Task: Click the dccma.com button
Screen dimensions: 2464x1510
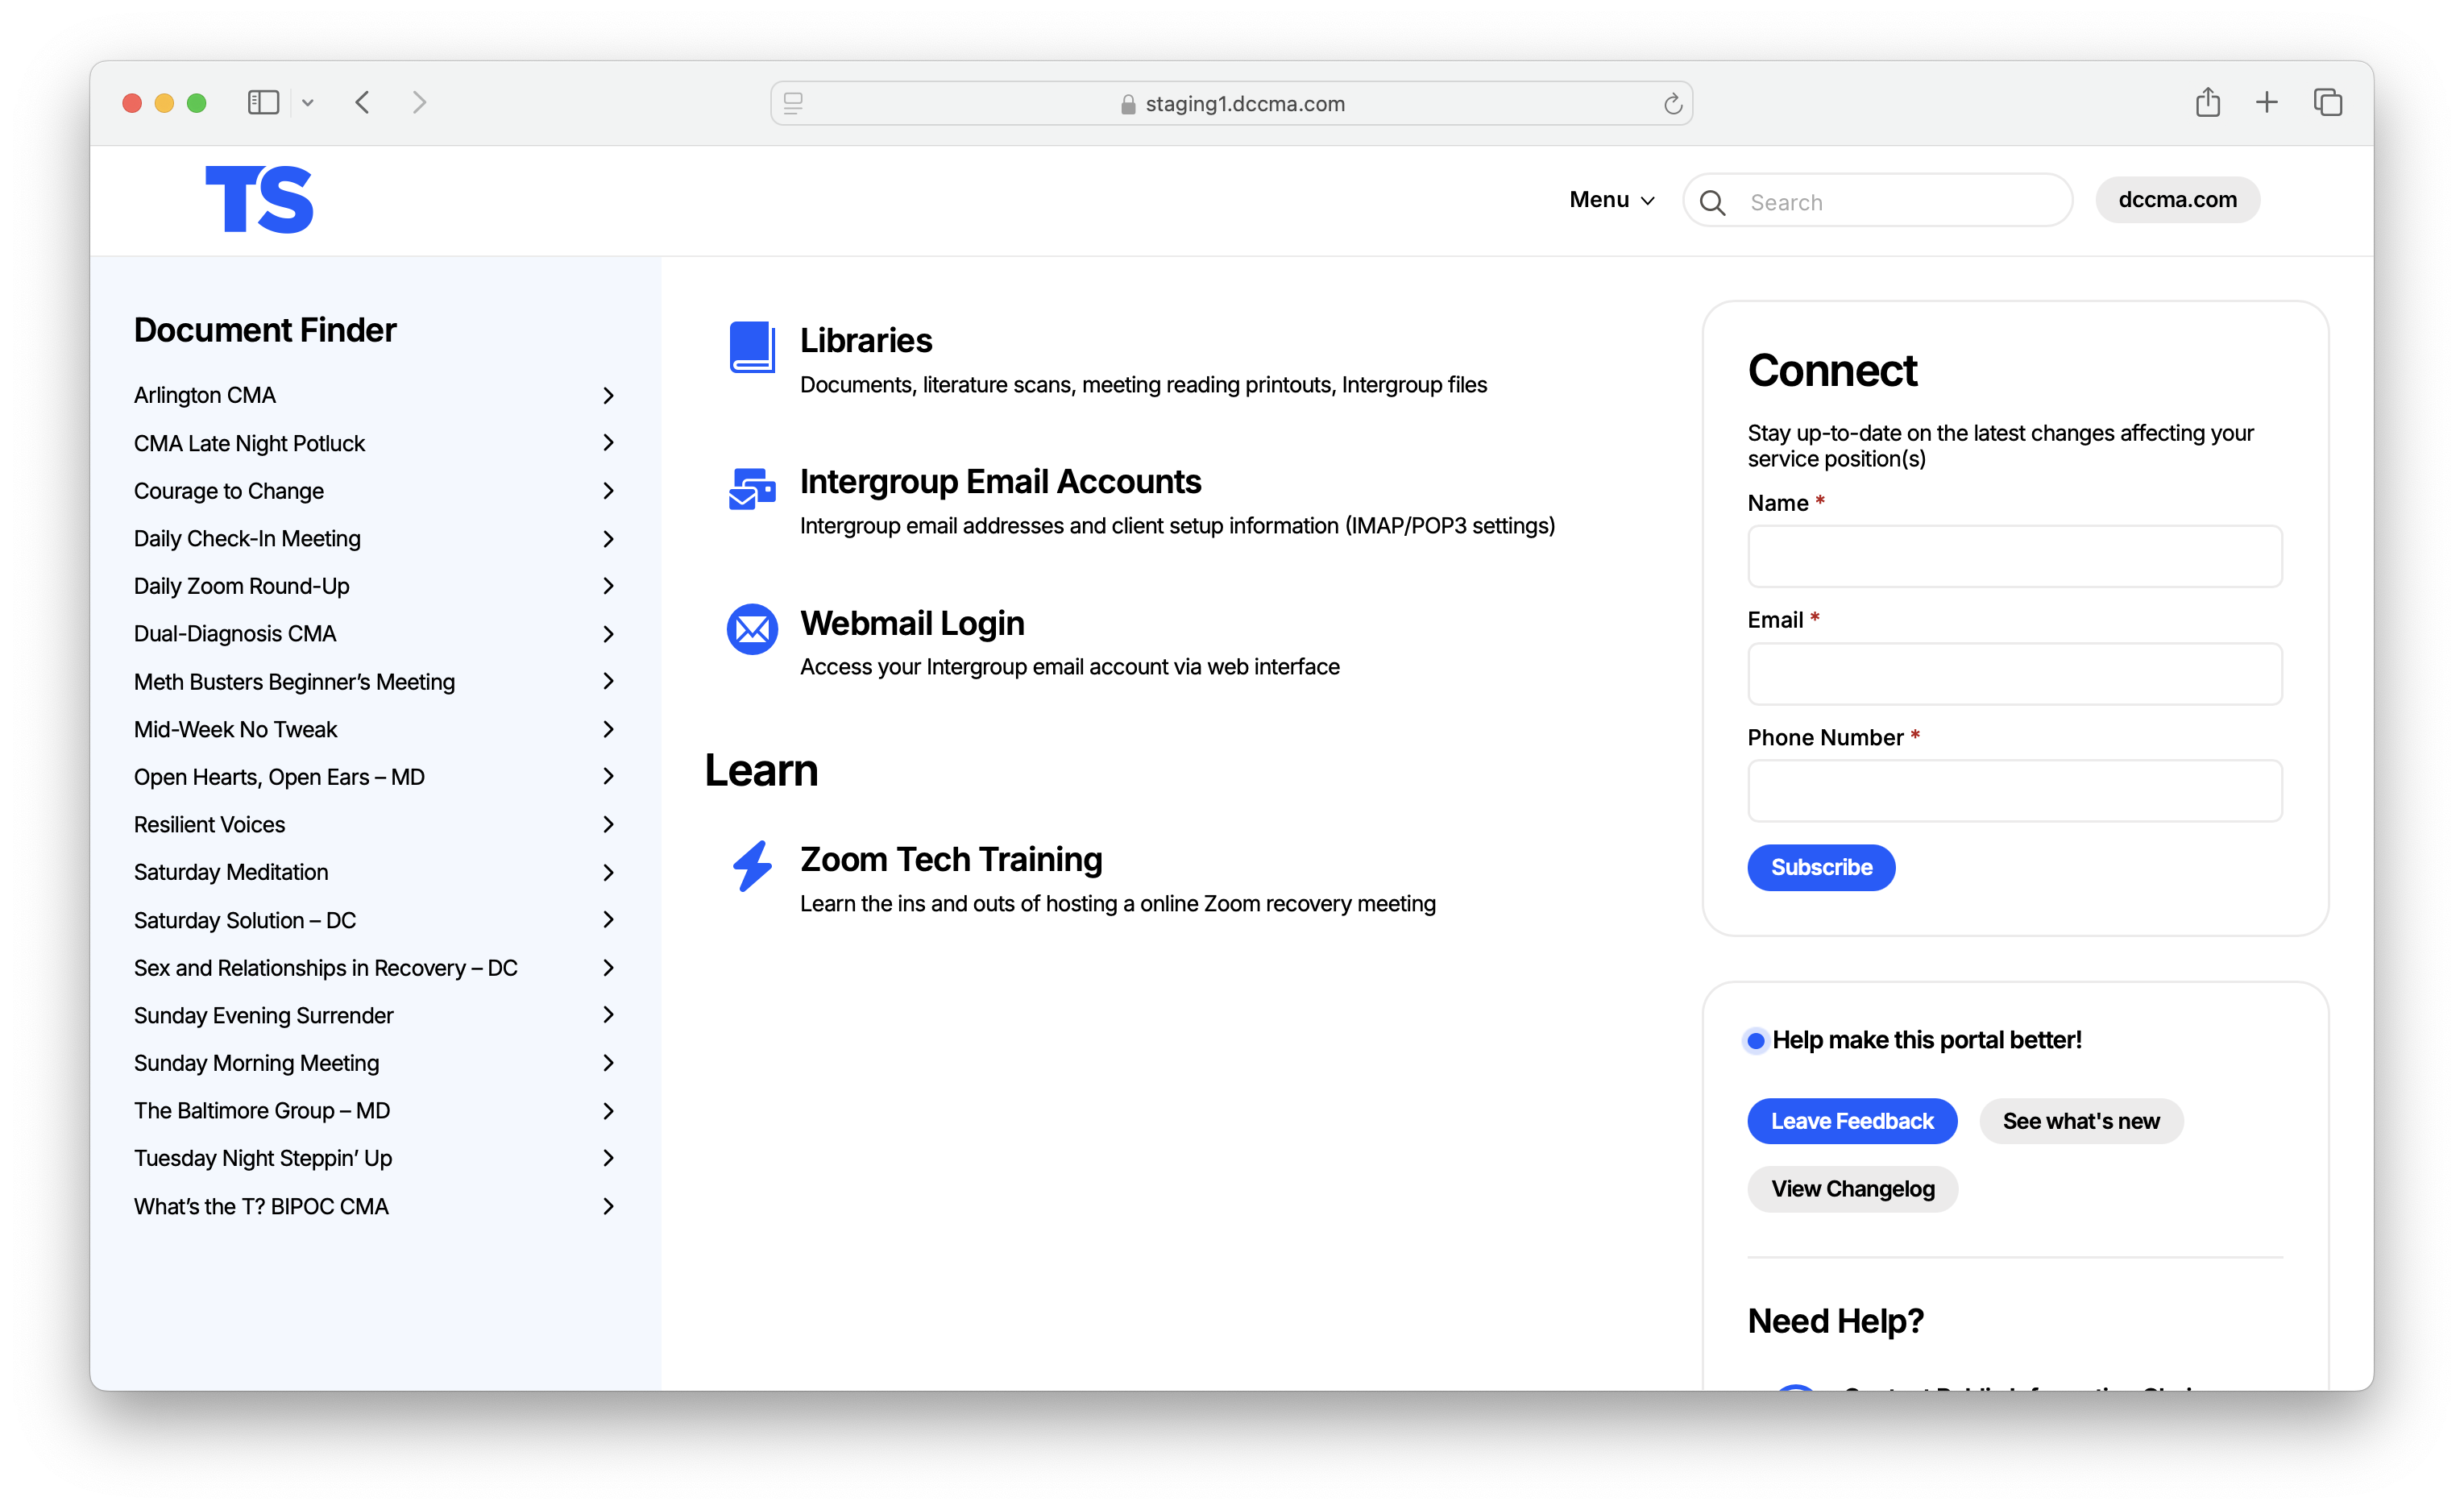Action: (2177, 200)
